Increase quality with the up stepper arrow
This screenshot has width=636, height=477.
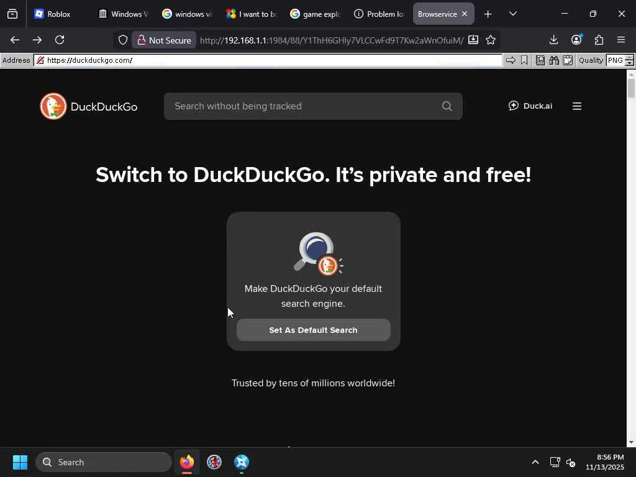(x=630, y=58)
